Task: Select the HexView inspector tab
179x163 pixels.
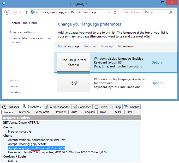Action: click(x=60, y=112)
